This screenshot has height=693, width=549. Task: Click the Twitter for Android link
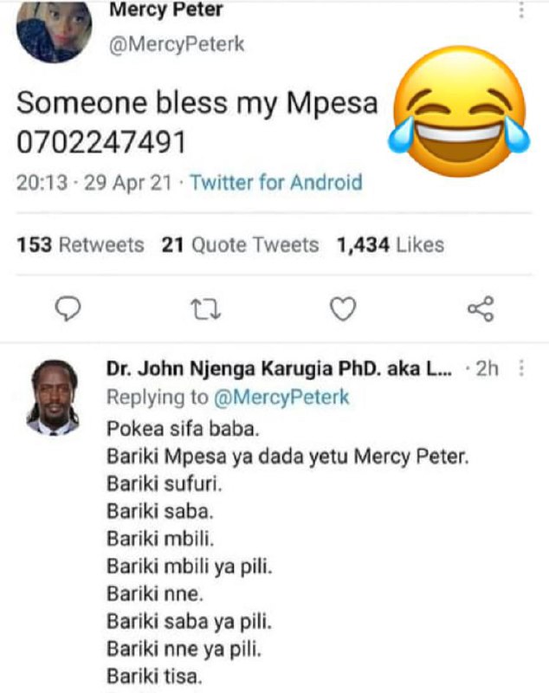pos(276,182)
